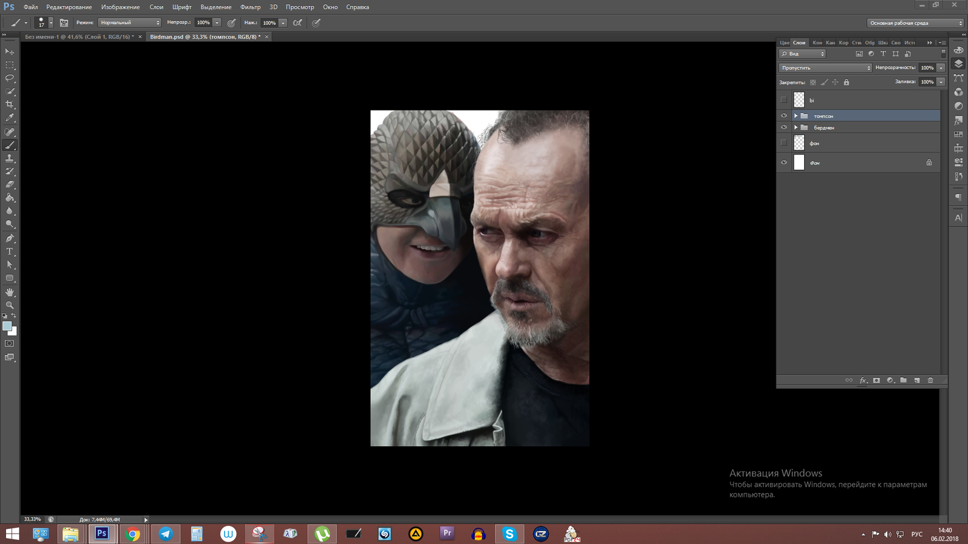Select the Hand tool

[10, 292]
